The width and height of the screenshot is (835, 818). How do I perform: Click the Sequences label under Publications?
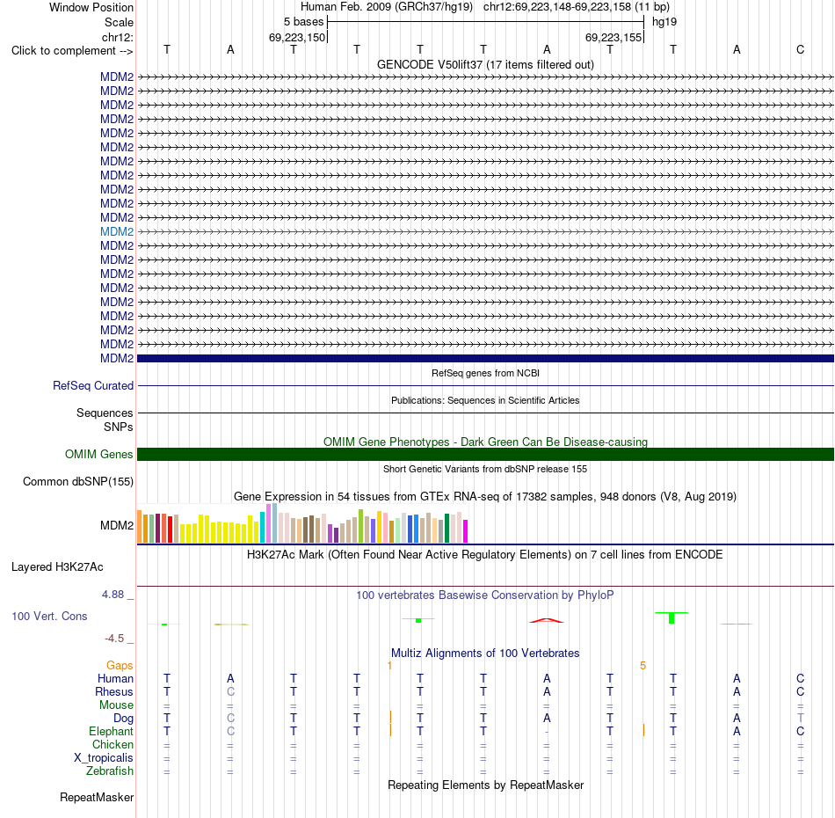point(105,413)
